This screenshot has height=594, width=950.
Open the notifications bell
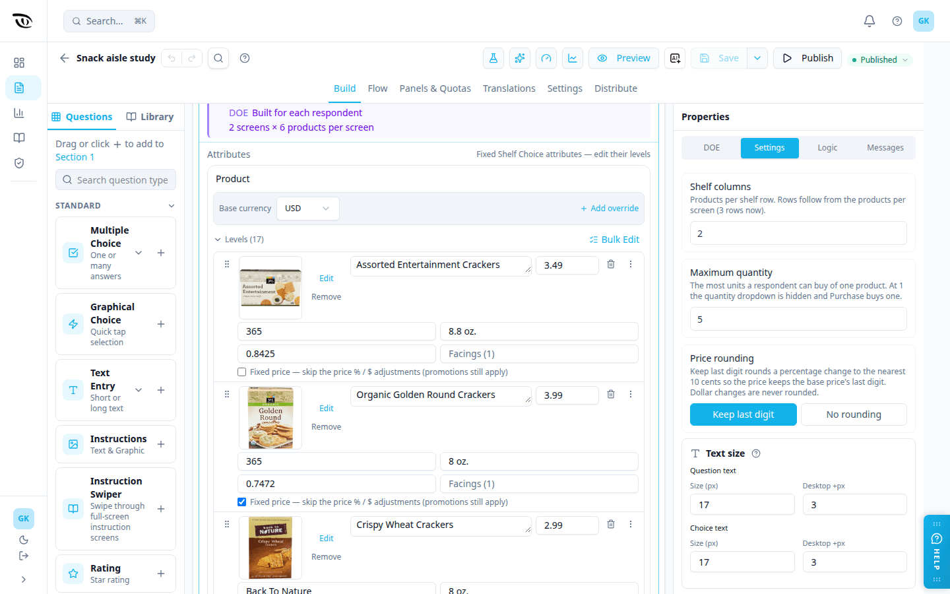(870, 21)
